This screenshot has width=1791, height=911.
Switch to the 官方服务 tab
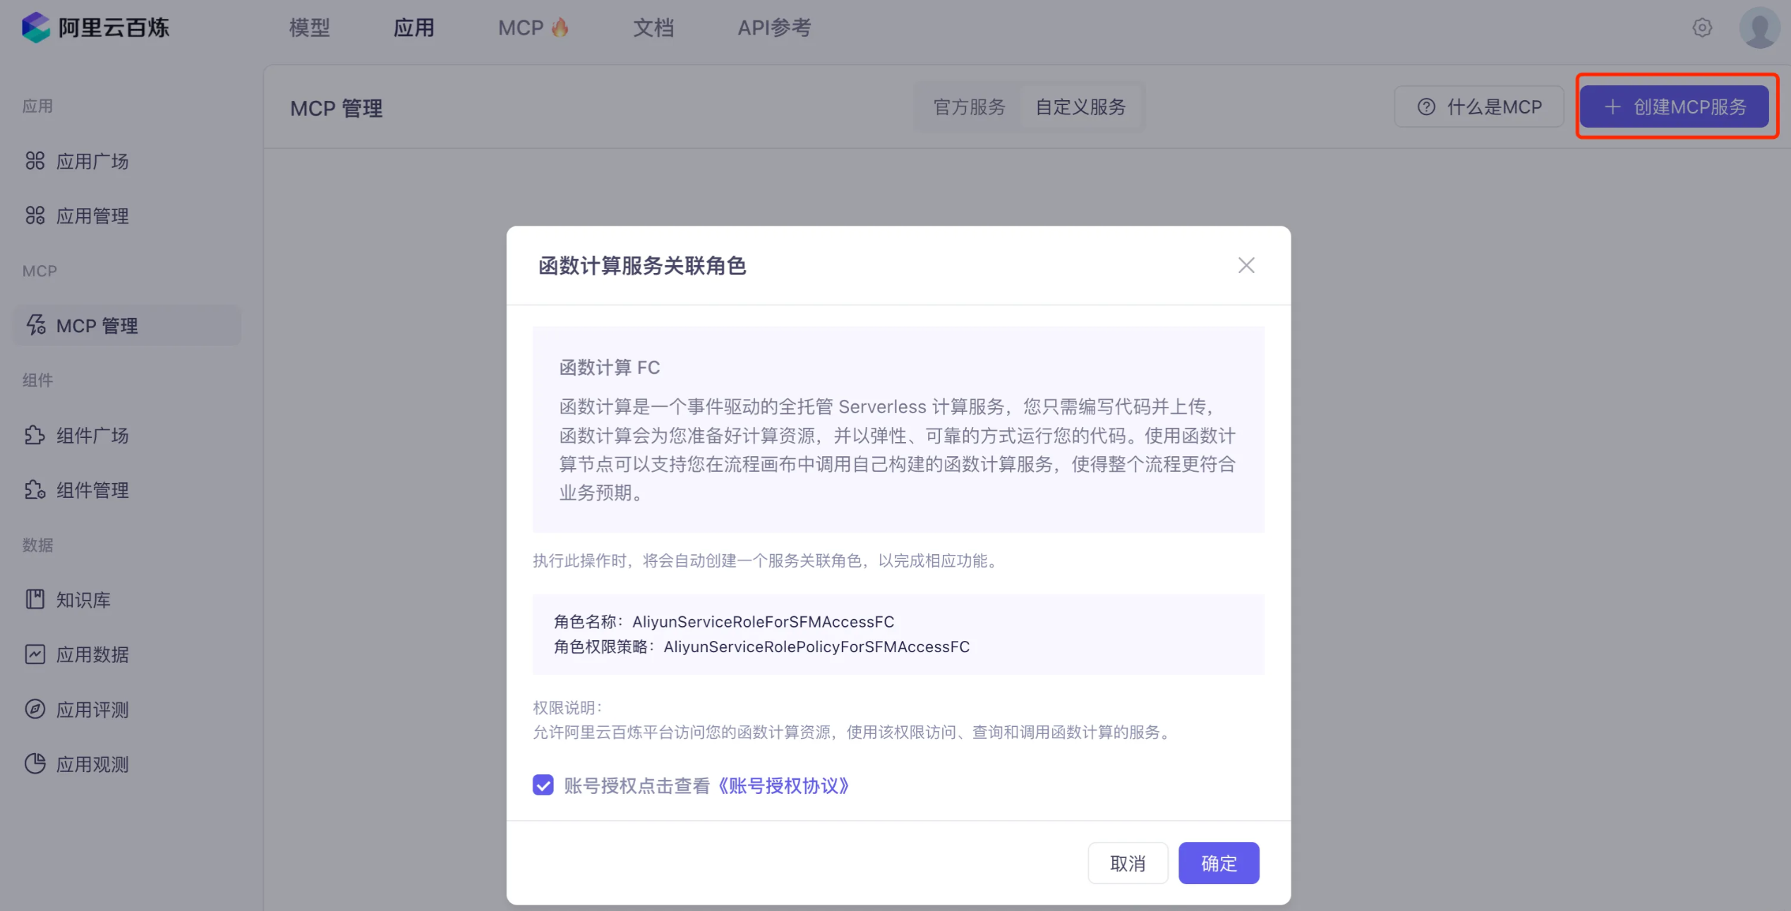pyautogui.click(x=969, y=107)
